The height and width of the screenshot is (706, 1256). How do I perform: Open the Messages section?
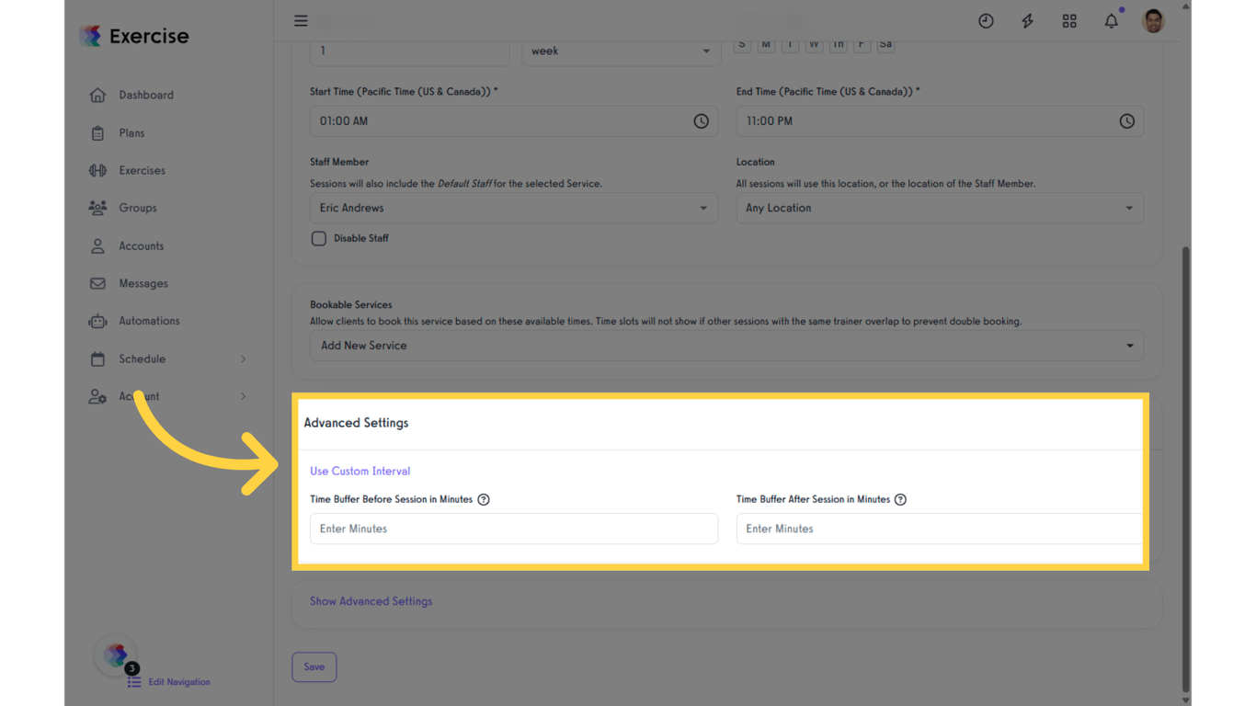[x=97, y=283]
